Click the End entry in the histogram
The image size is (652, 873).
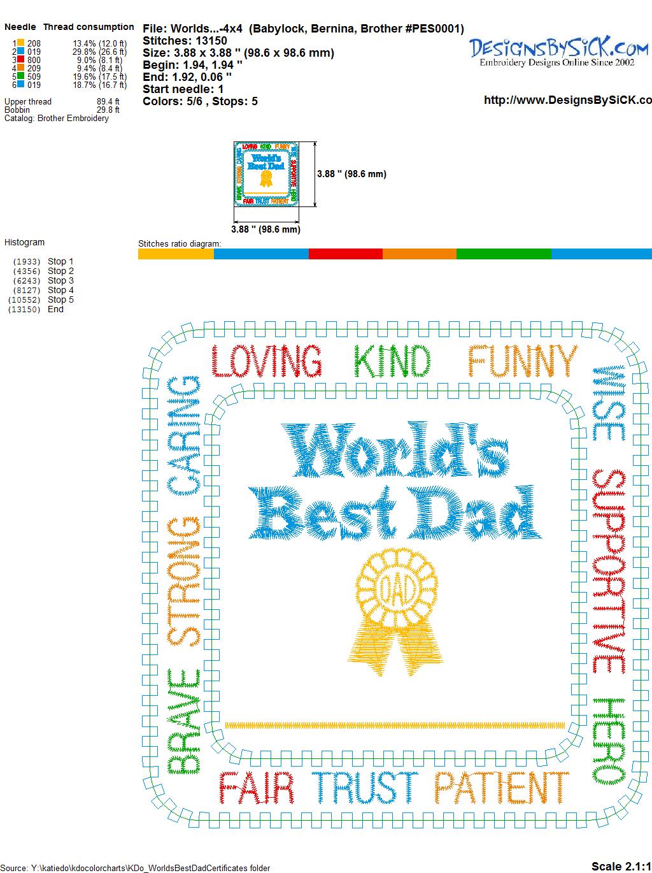click(x=55, y=309)
